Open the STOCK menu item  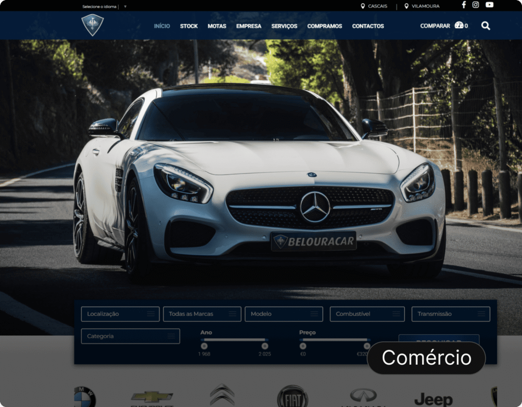click(189, 26)
